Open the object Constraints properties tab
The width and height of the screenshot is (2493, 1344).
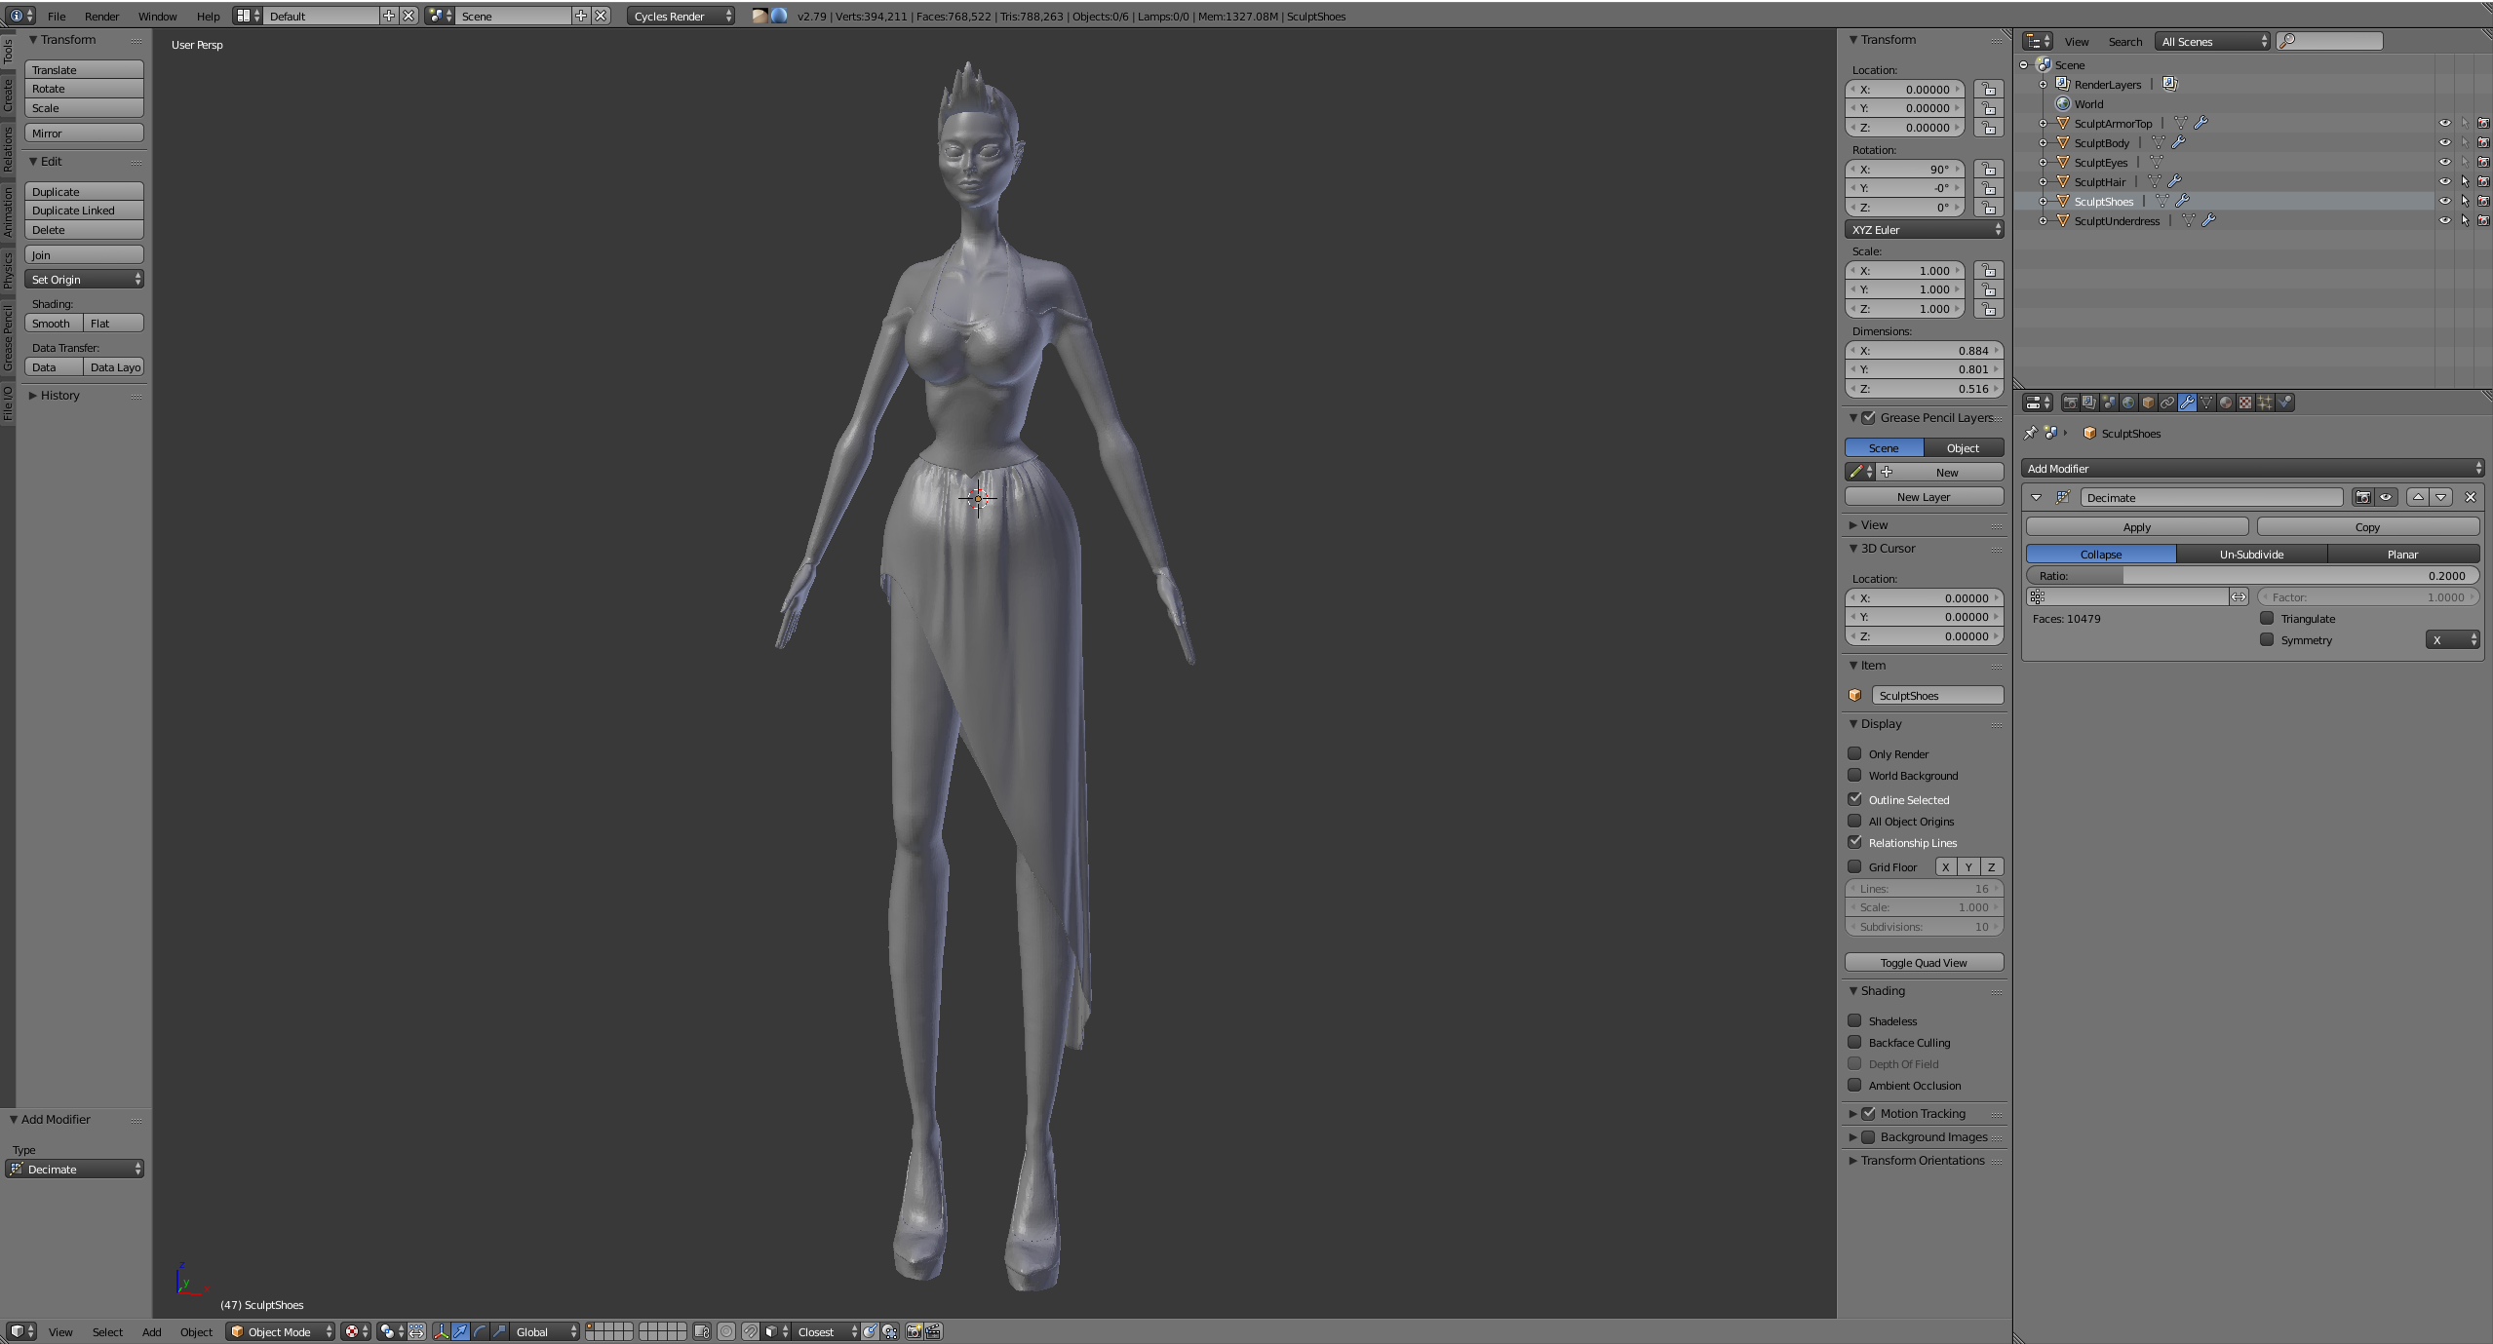click(2167, 403)
